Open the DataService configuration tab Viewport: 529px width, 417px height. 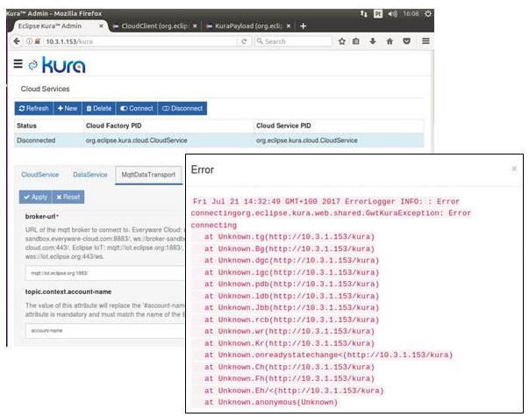click(90, 175)
